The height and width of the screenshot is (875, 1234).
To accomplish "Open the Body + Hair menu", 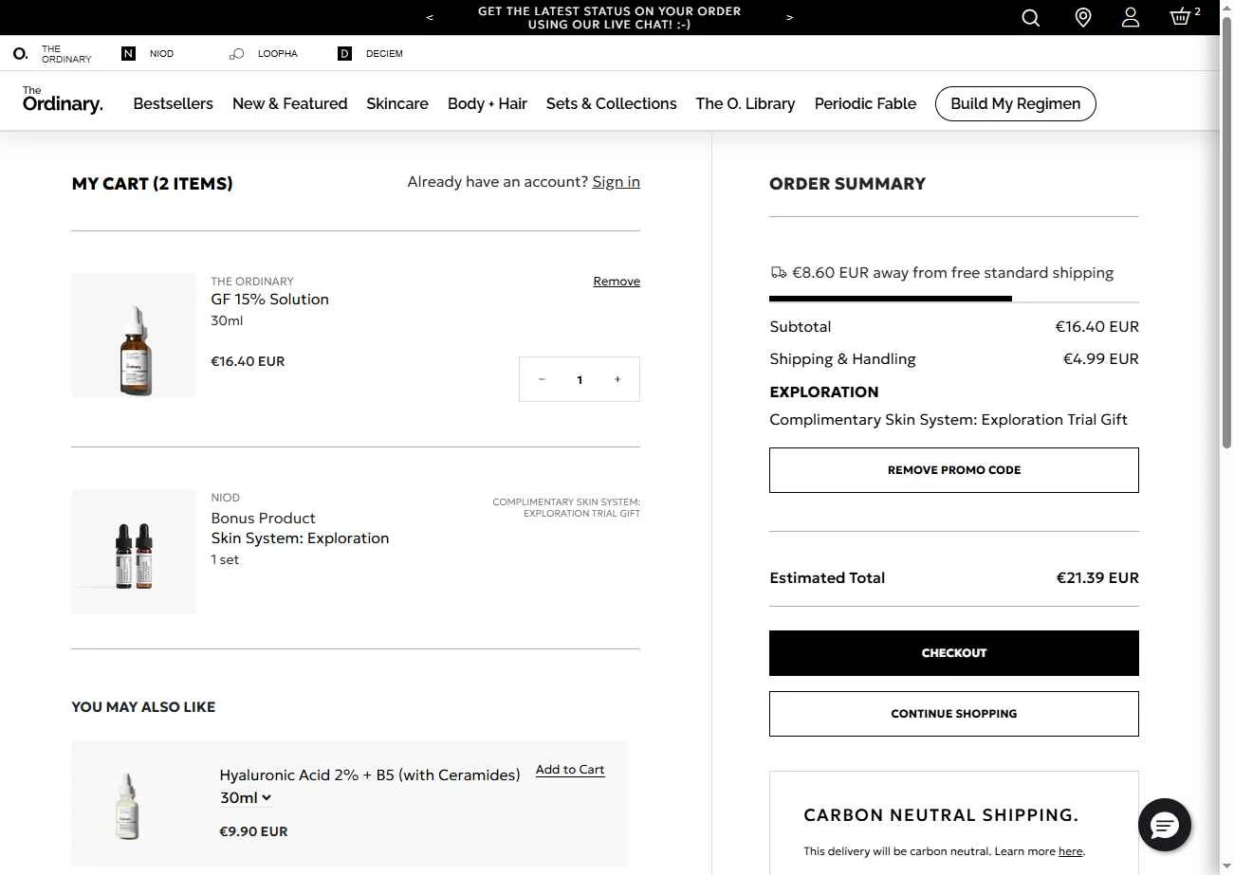I will pyautogui.click(x=488, y=103).
